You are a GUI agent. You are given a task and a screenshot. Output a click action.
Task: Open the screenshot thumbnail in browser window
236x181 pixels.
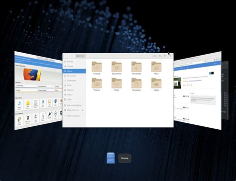tap(177, 83)
